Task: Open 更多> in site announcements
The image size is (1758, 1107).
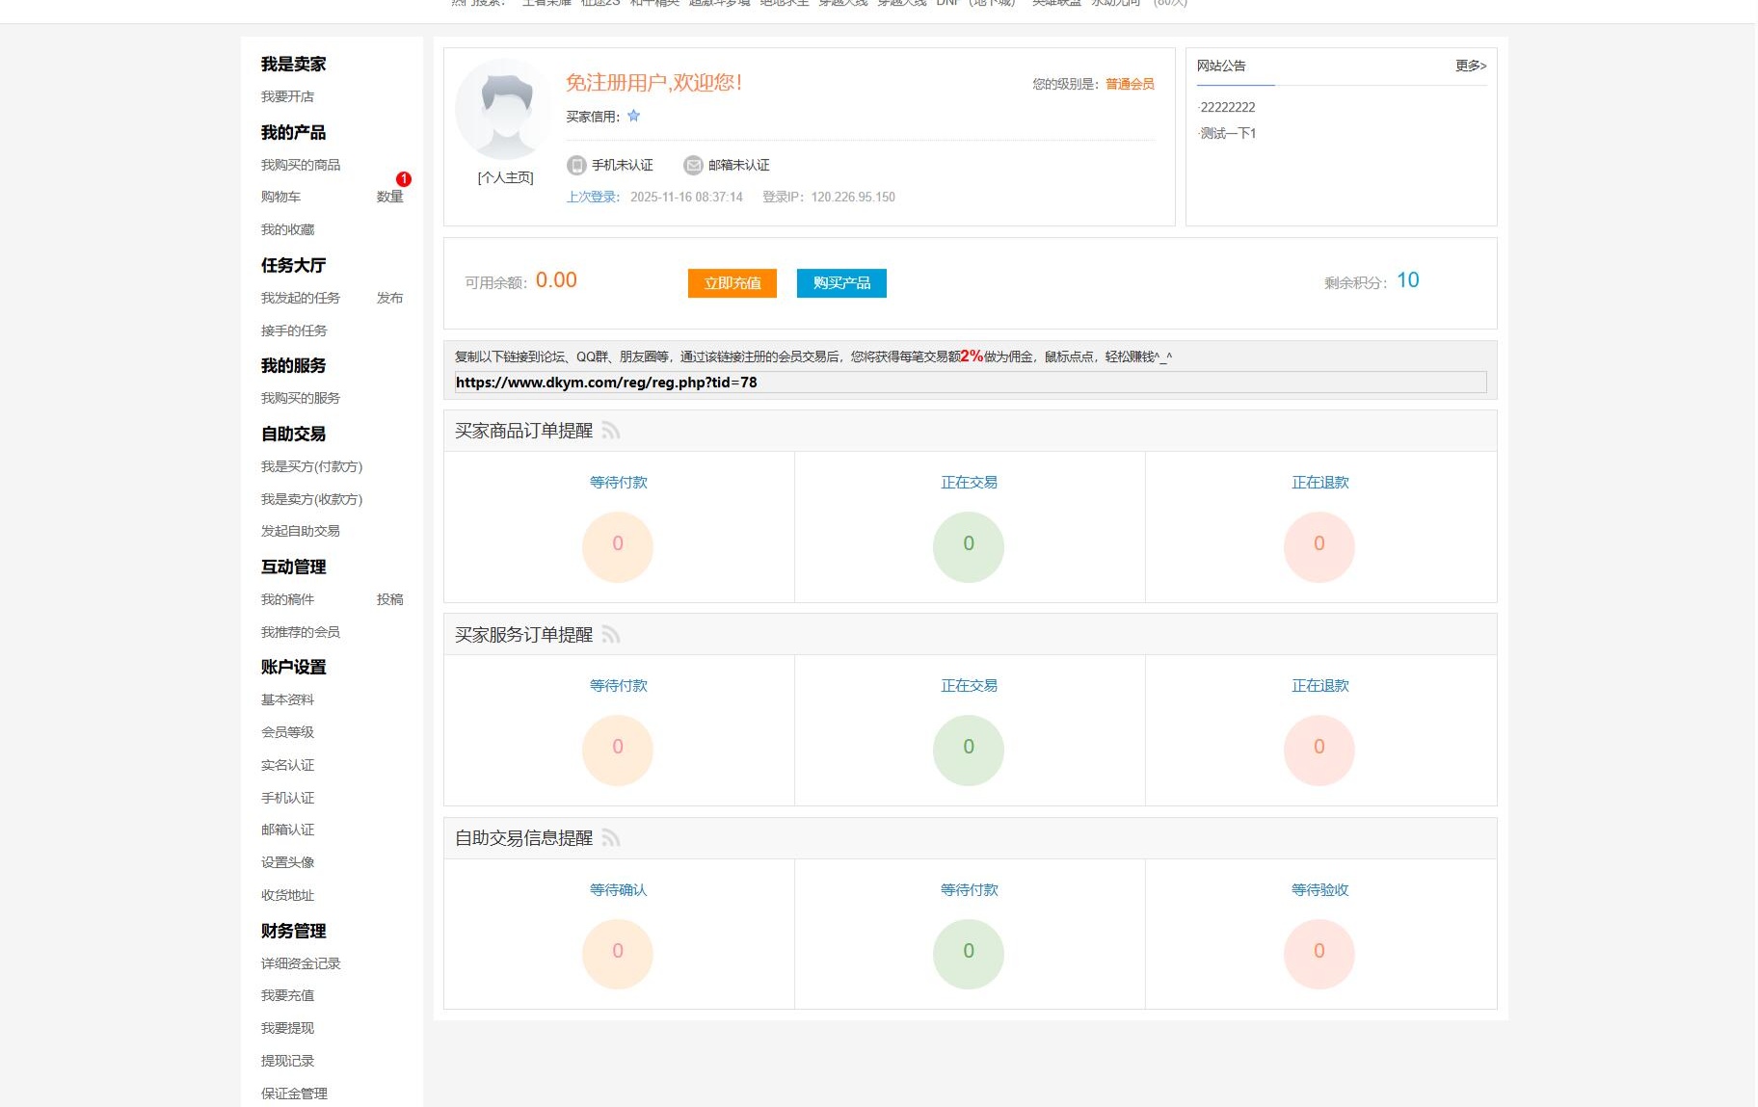Action: click(1470, 66)
